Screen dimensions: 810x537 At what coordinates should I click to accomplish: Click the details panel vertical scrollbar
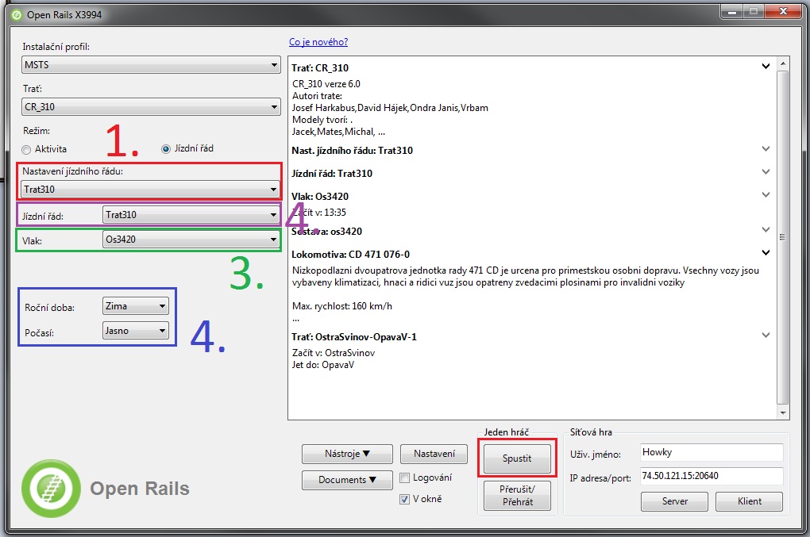(783, 238)
